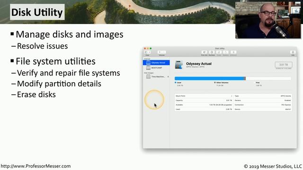Screen dimensions: 303x170
Task: Click the Owners row in details table
Action: pyautogui.click(x=263, y=101)
